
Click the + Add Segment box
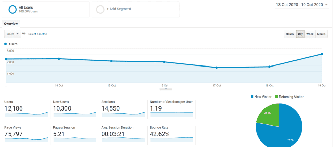pos(136,9)
